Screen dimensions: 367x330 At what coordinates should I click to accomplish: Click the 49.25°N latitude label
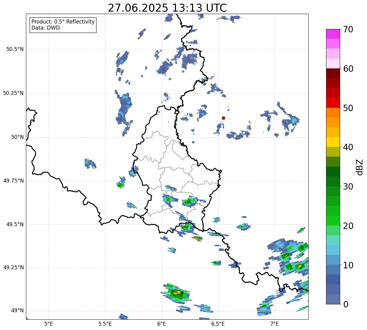13,267
